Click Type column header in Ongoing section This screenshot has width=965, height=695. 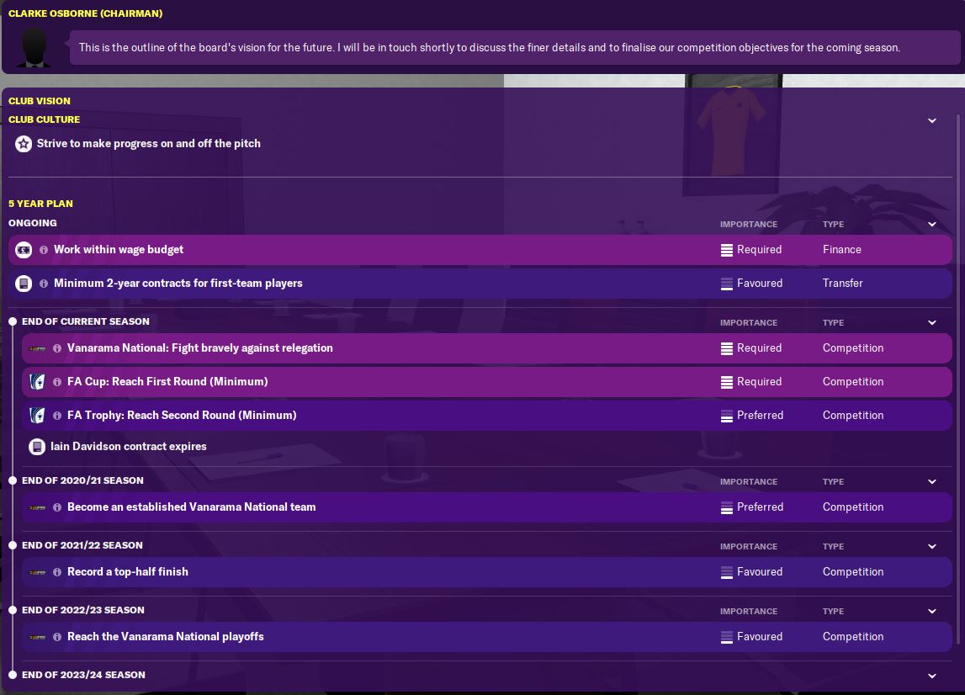click(833, 224)
